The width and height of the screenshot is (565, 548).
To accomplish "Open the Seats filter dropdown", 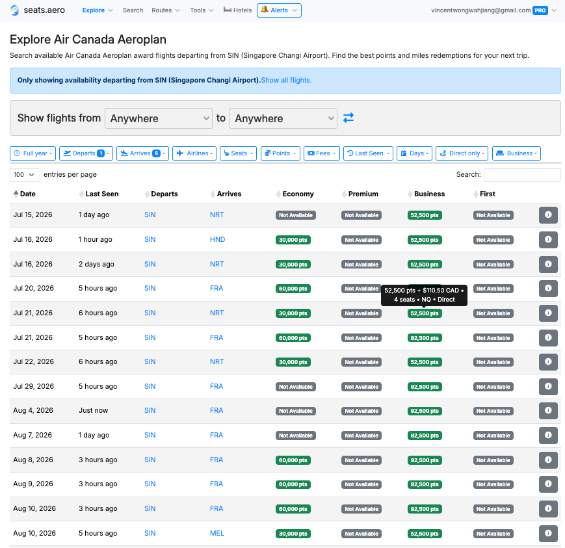I will point(238,153).
